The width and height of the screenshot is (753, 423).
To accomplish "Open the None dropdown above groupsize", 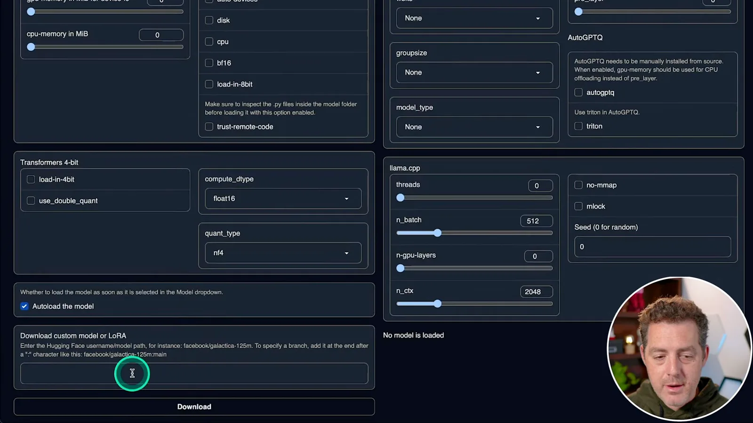I will point(474,18).
